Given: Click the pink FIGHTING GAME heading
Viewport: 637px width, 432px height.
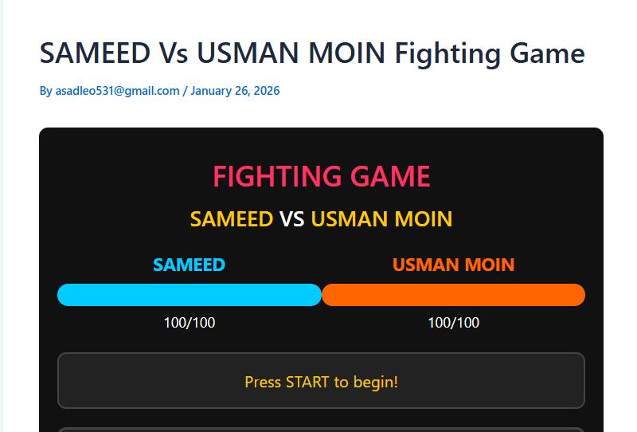Looking at the screenshot, I should point(322,176).
